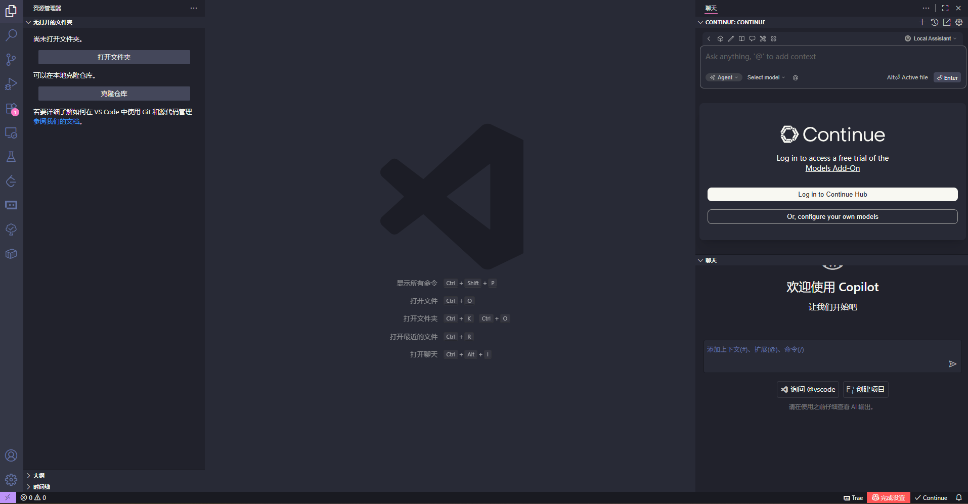
Task: Click errors and warnings count in status bar
Action: point(33,498)
